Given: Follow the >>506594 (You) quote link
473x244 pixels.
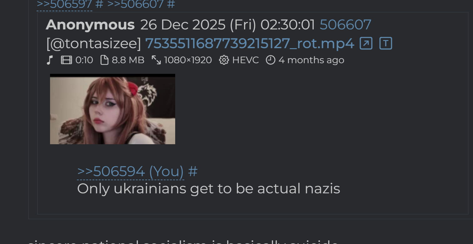Looking at the screenshot, I should click(x=130, y=171).
